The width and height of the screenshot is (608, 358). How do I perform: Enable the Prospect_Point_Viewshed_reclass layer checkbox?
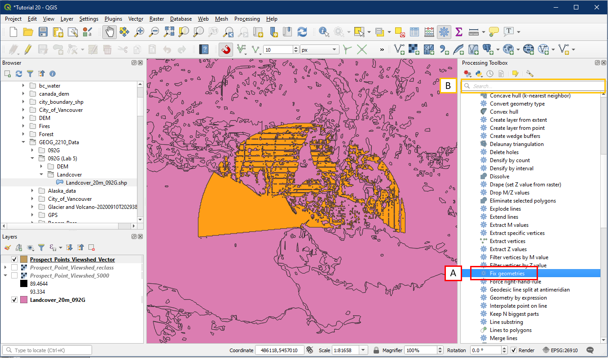[x=14, y=268]
